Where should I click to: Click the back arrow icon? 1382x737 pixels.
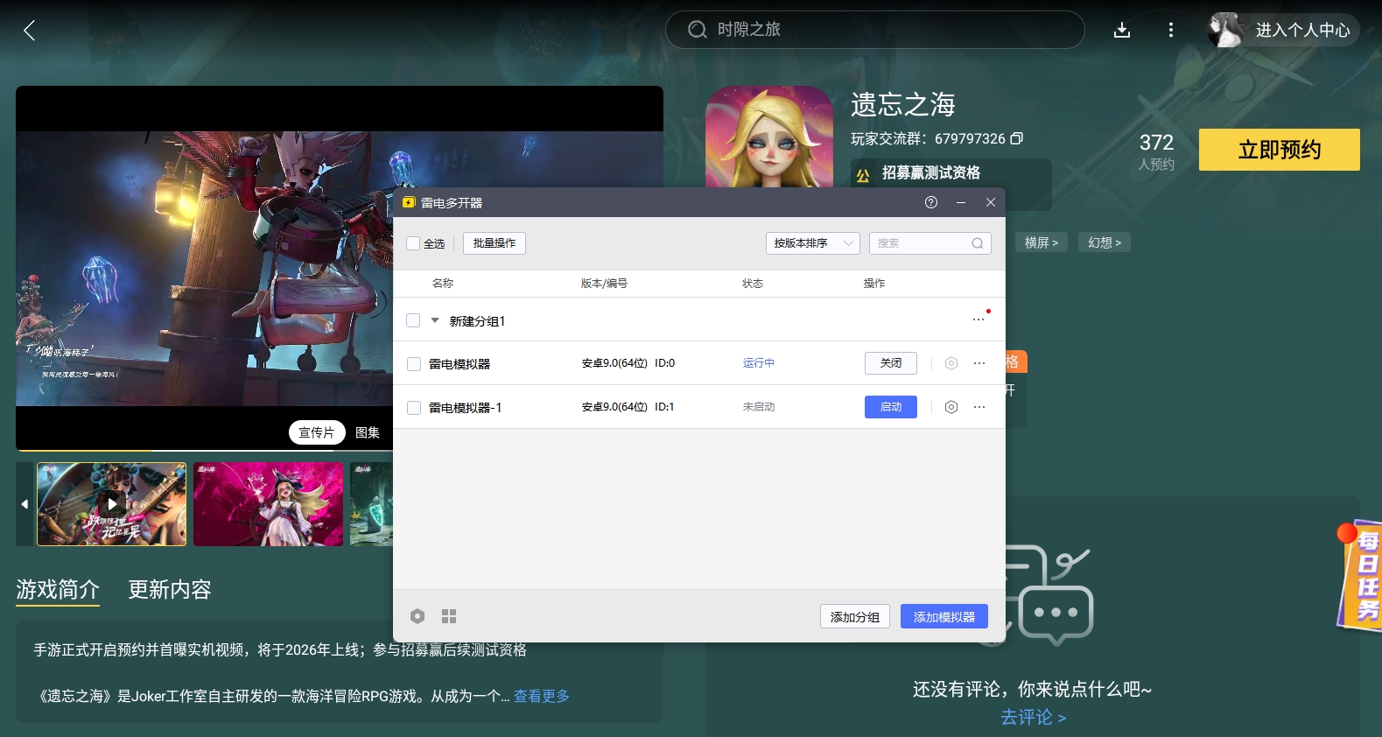pos(29,31)
